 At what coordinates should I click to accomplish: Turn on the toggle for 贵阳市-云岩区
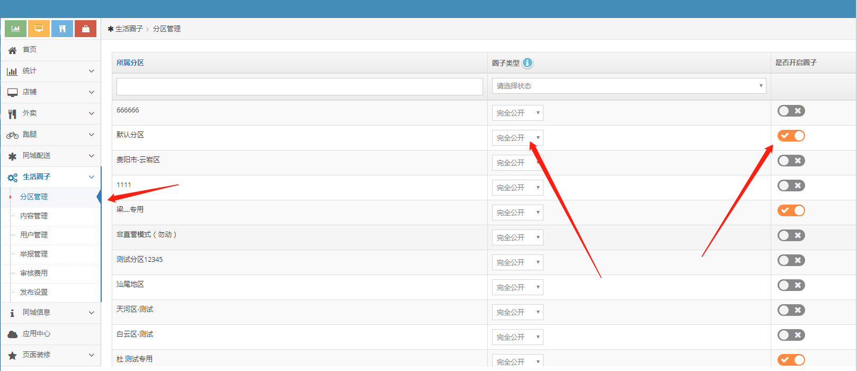coord(791,161)
